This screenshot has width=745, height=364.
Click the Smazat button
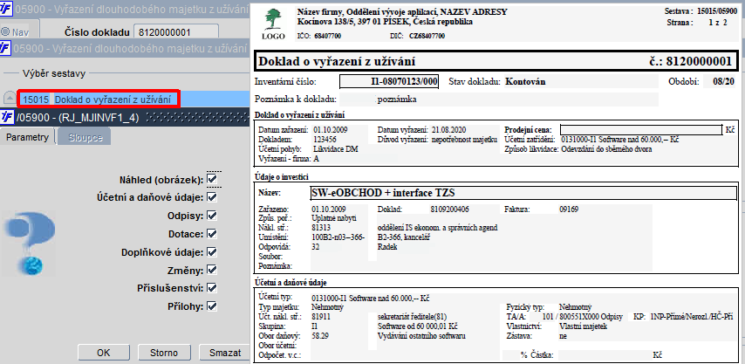[223, 353]
